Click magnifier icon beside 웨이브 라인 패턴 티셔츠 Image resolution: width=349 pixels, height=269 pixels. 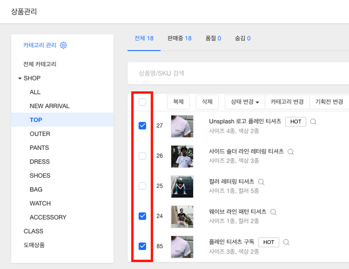(273, 212)
